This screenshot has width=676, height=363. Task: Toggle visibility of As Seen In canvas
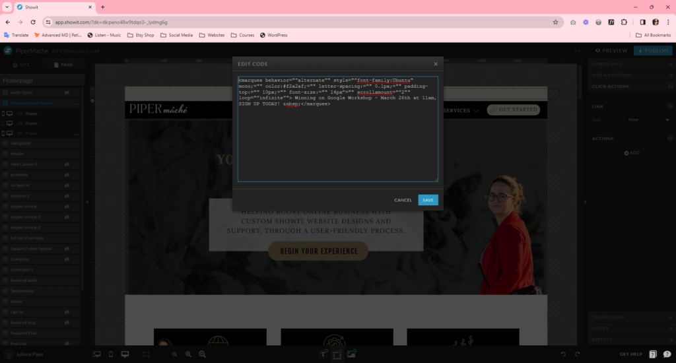pyautogui.click(x=67, y=185)
